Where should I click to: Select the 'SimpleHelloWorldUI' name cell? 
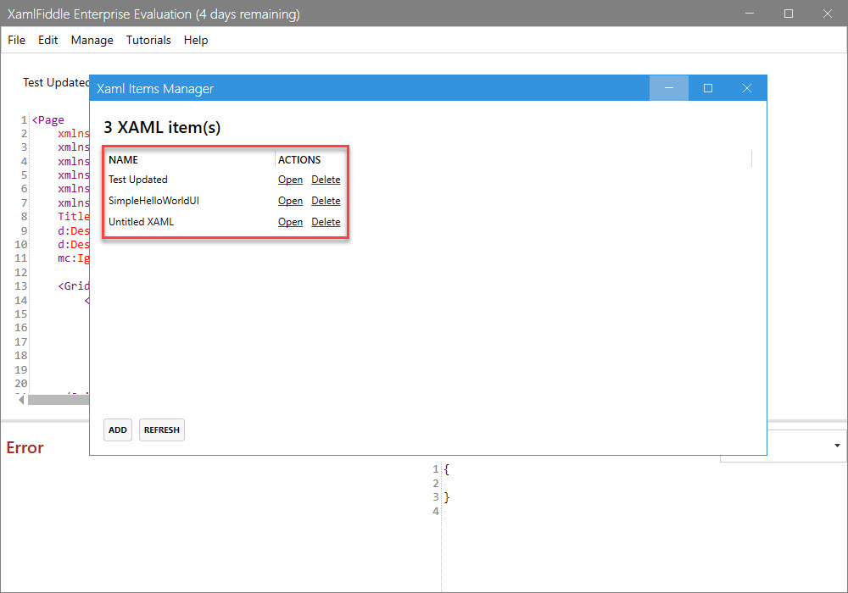tap(153, 201)
